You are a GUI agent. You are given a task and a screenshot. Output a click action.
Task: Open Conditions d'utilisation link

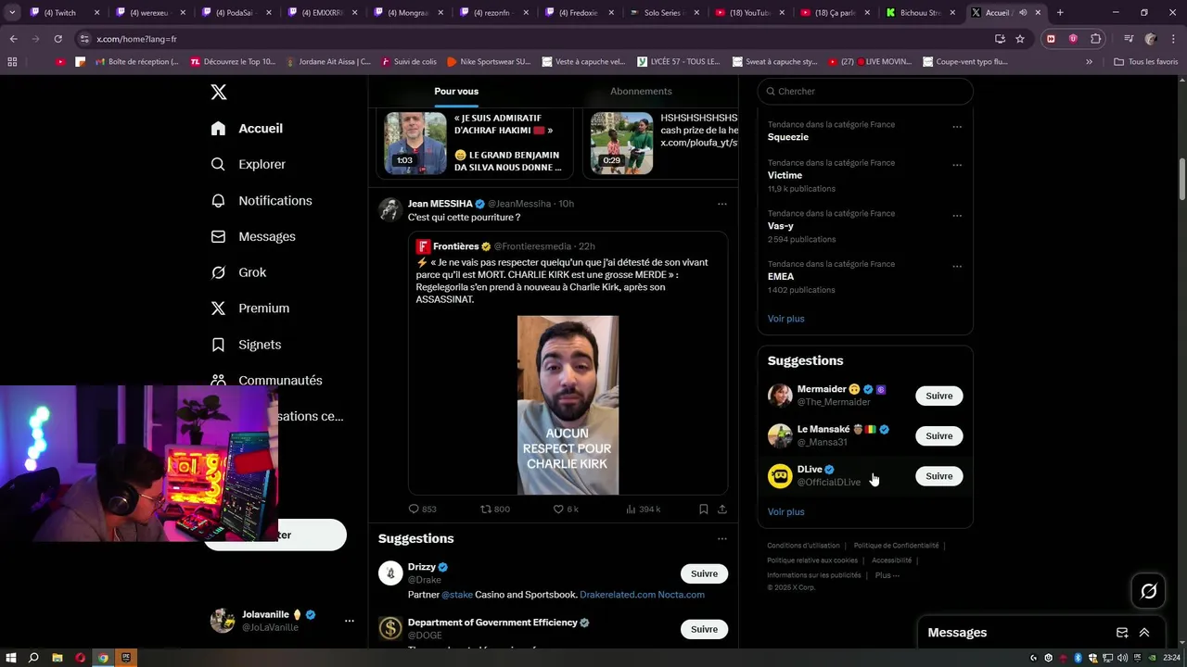[x=803, y=546]
